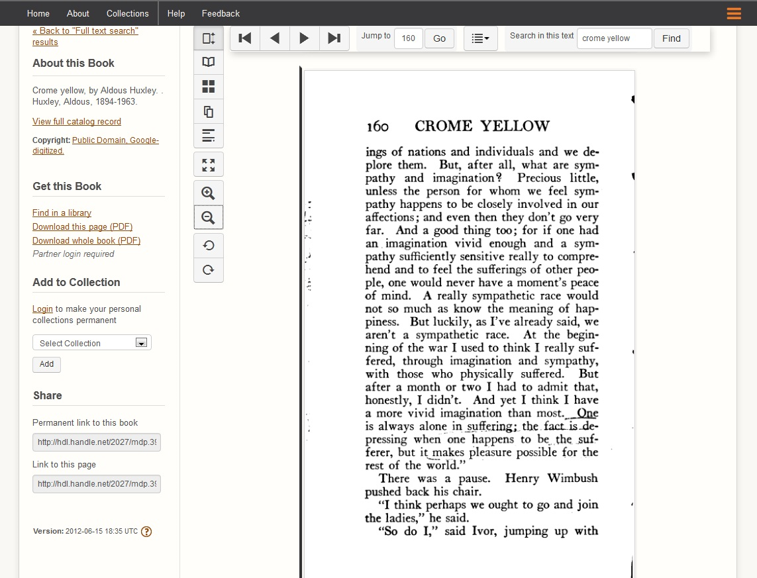Click the Go button

tap(439, 38)
